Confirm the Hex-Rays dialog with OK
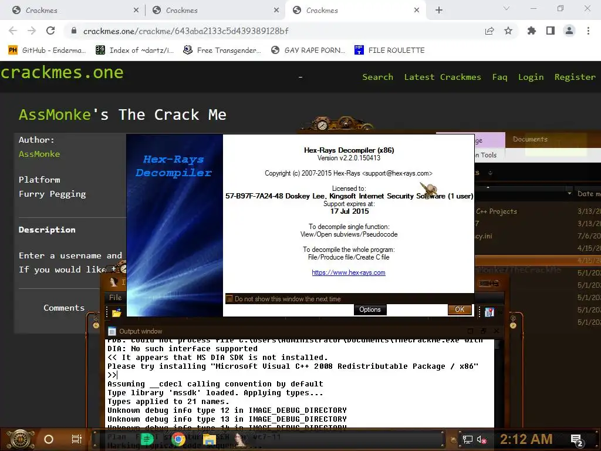 pyautogui.click(x=460, y=309)
